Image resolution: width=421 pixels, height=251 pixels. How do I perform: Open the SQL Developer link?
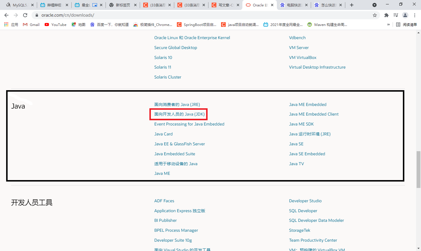303,210
